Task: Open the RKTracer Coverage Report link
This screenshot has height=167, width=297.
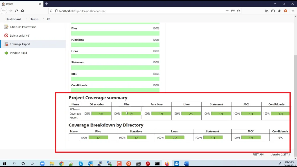Action: click(75, 113)
